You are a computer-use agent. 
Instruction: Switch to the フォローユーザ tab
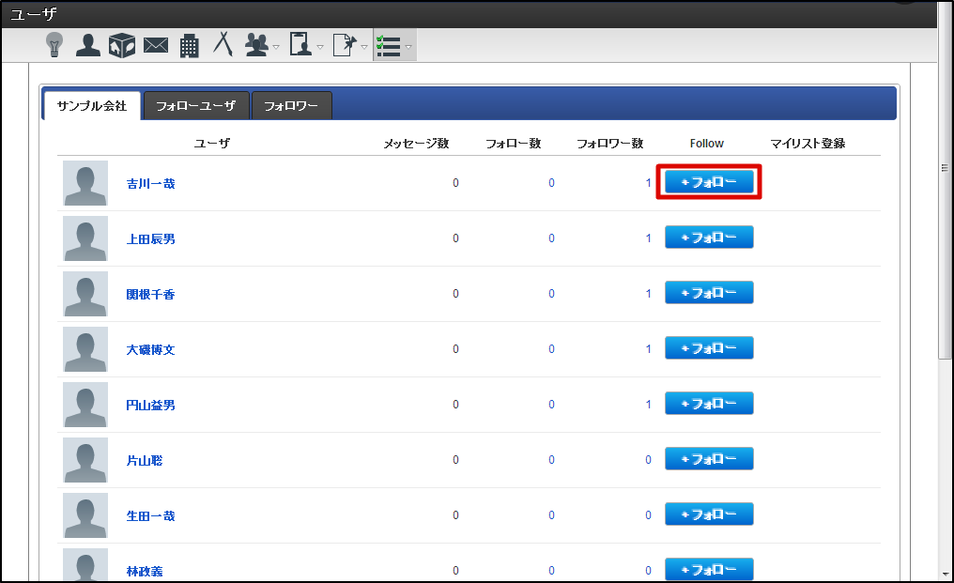point(195,106)
